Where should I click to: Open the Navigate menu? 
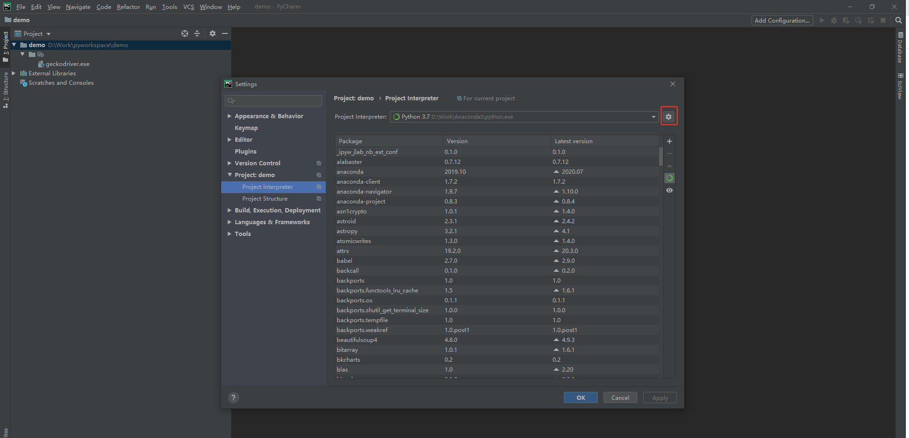coord(78,7)
